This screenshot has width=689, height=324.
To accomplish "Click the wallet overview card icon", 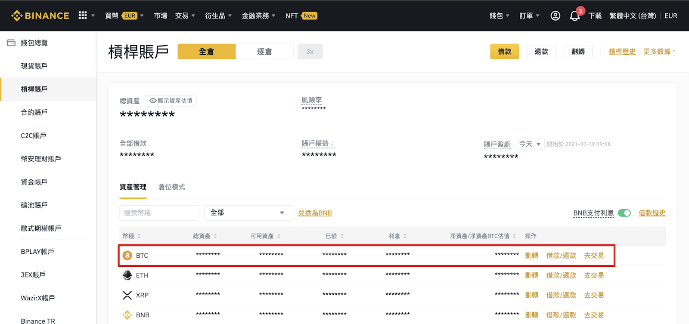I will 11,43.
